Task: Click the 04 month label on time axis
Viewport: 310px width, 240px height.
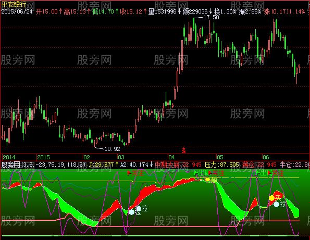Action: pos(171,157)
